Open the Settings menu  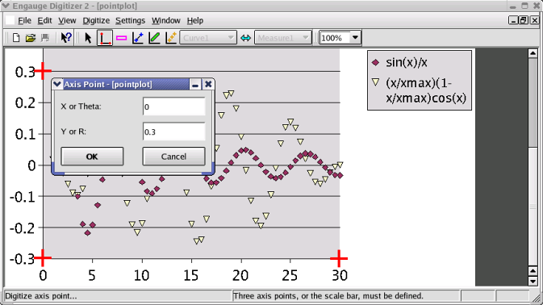pyautogui.click(x=130, y=21)
